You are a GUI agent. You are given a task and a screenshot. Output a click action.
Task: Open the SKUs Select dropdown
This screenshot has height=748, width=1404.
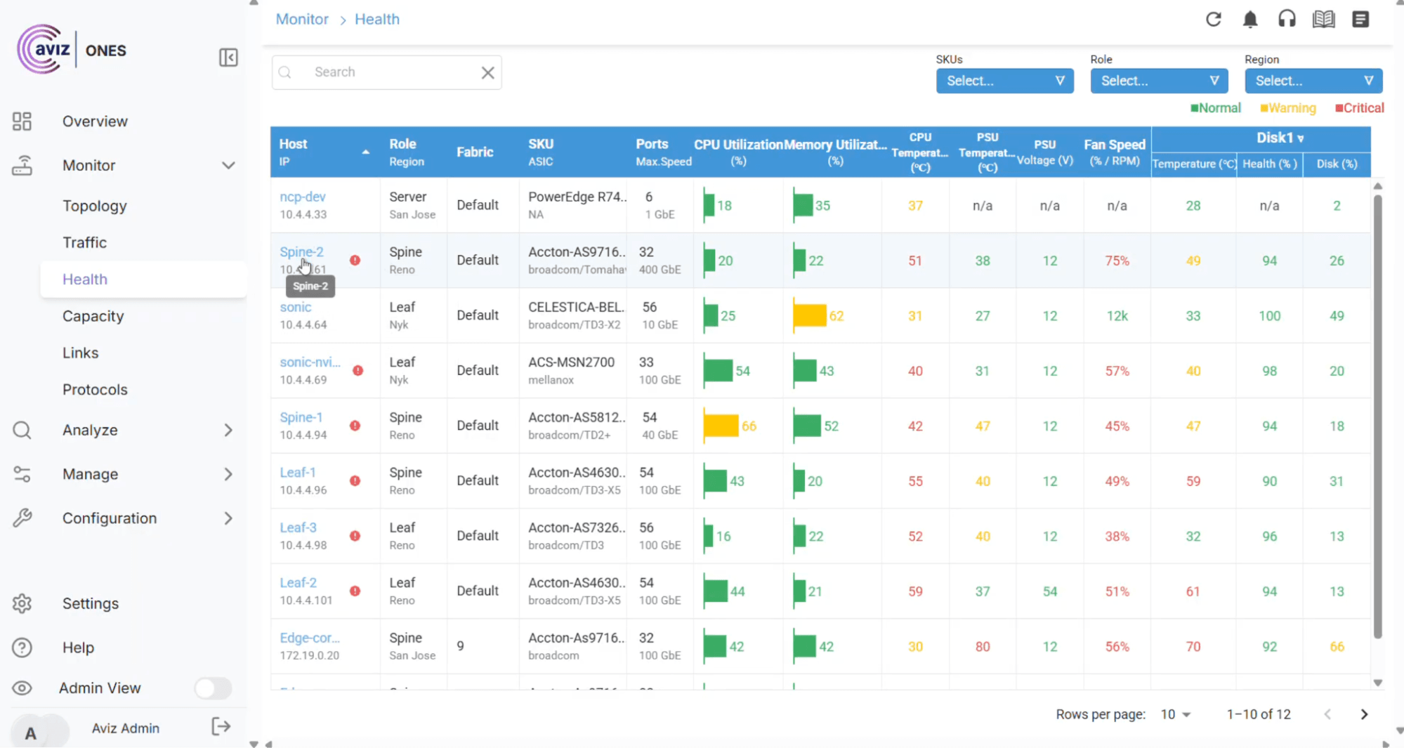tap(1004, 81)
